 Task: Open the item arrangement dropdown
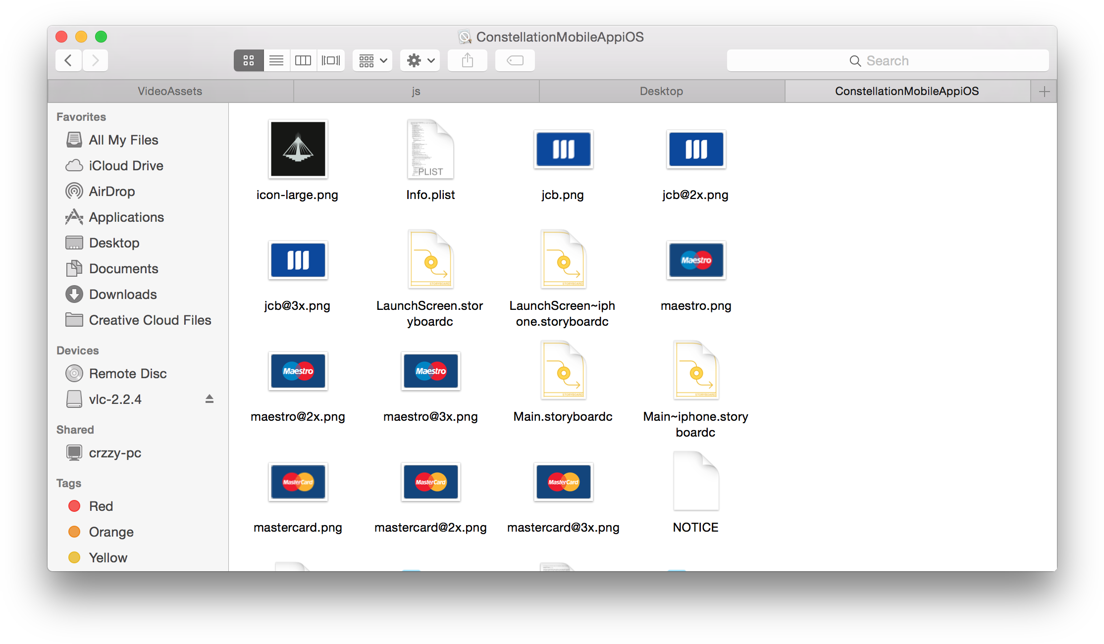tap(372, 60)
